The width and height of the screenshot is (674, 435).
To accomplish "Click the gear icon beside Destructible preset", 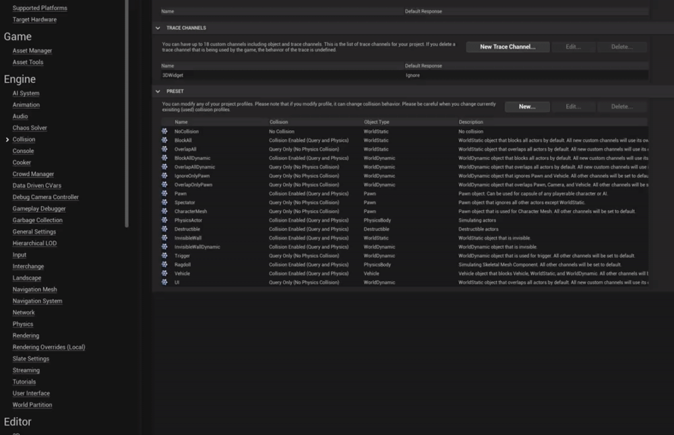I will pos(164,229).
